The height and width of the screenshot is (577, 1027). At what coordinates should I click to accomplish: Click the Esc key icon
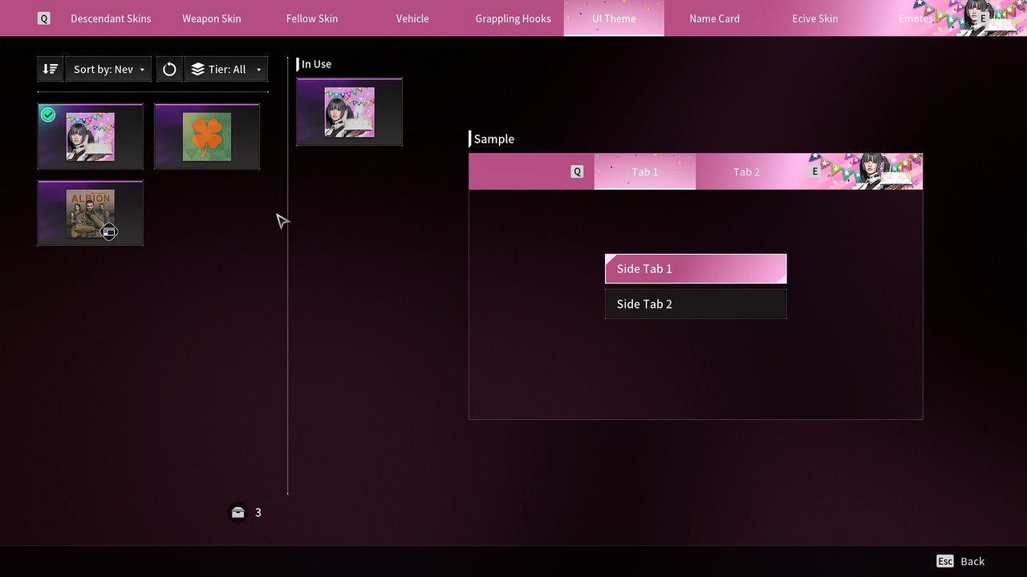click(x=945, y=561)
